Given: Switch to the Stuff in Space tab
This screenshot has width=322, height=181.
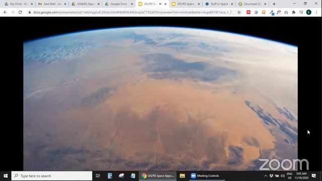Looking at the screenshot, I should click(x=219, y=4).
